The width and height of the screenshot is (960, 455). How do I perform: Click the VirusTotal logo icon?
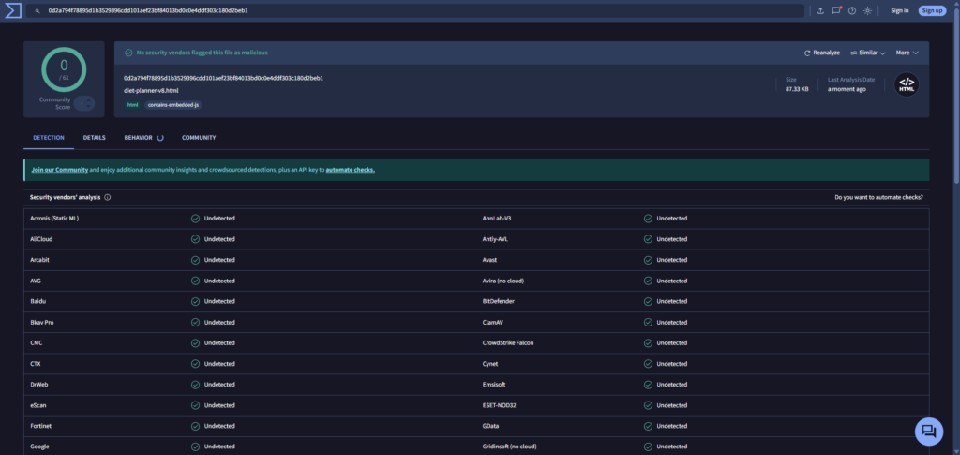pos(12,10)
